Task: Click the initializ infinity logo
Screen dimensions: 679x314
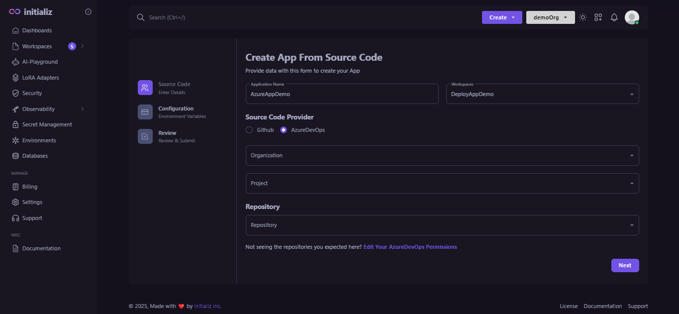Action: 15,11
